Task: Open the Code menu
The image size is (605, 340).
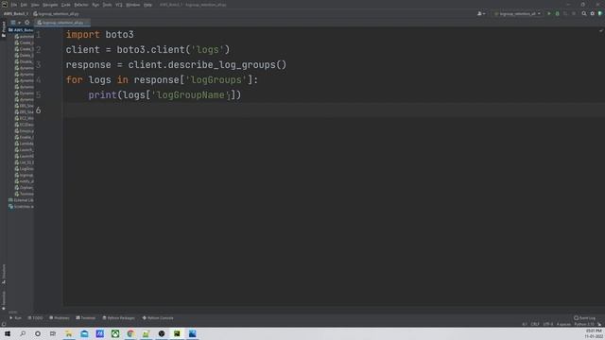Action: [66, 5]
